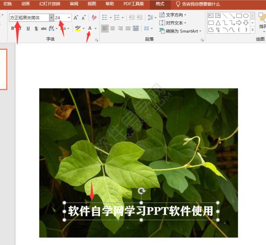Switch to 审阅 review tab
Viewport: 266px width, 245px height.
pos(74,4)
